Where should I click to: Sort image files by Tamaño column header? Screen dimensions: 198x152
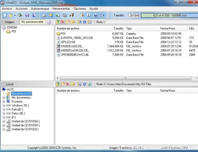tap(115, 28)
